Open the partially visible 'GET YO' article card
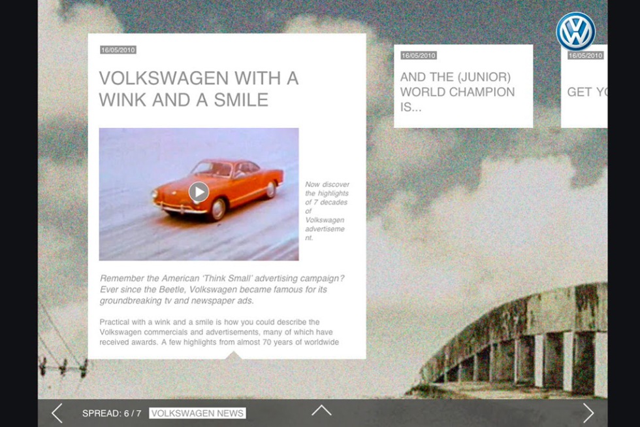Screen dimensions: 640x427 click(586, 92)
